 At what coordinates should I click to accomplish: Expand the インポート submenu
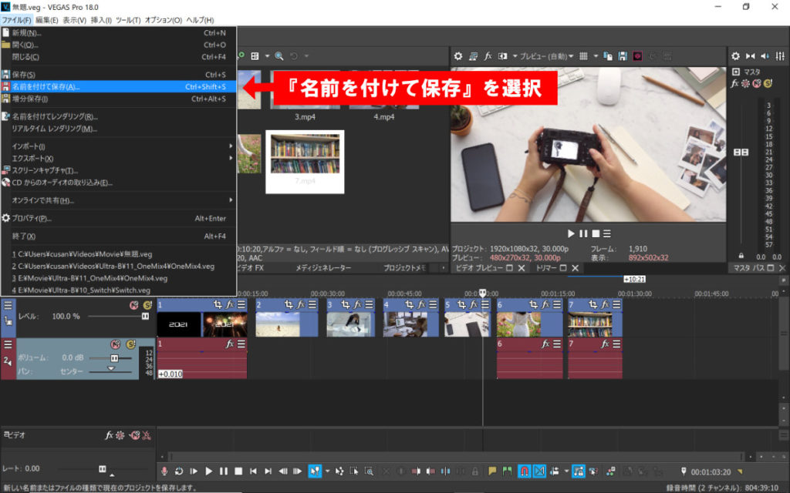[x=29, y=146]
